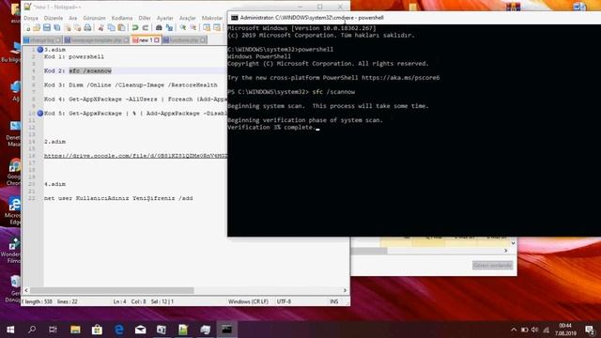The image size is (601, 338).
Task: Click the '4.adim' line in the editor
Action: [x=54, y=184]
